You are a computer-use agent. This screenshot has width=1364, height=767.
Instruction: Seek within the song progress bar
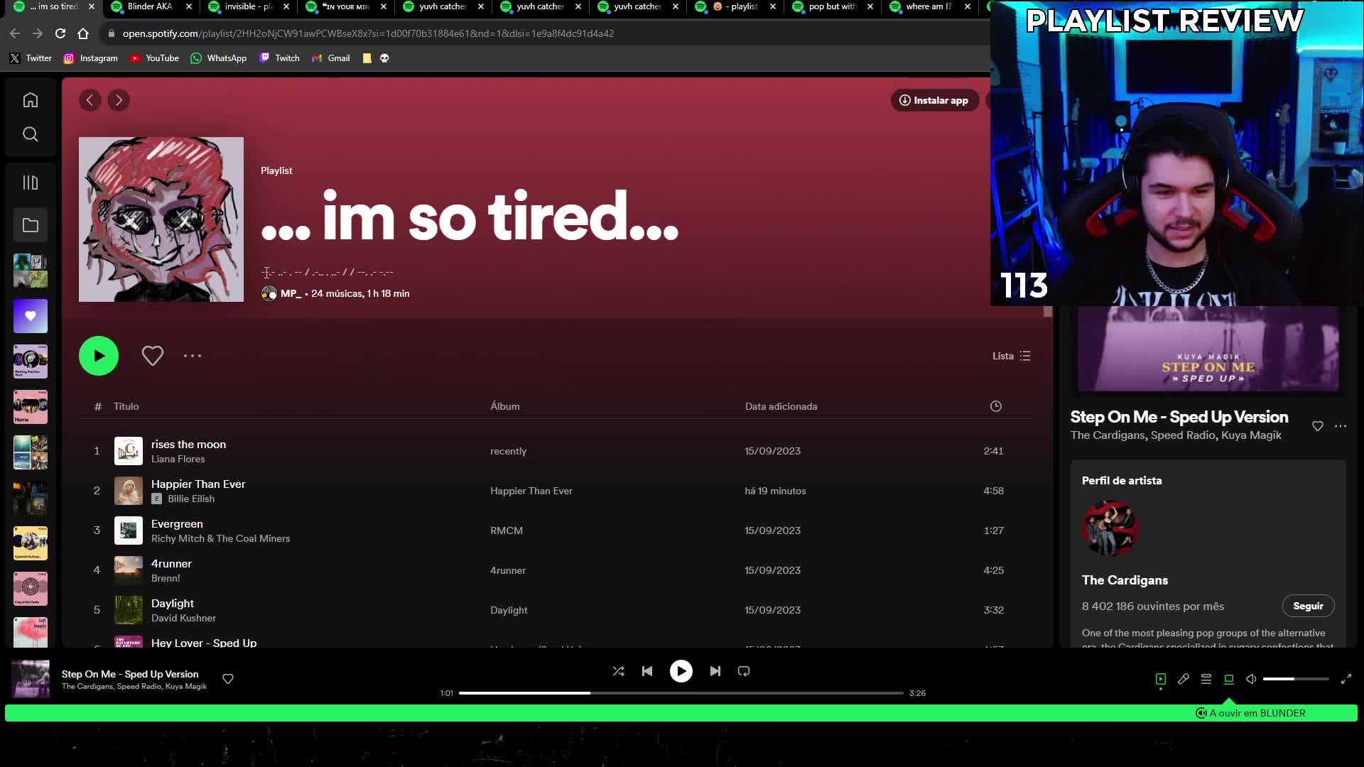coord(681,693)
